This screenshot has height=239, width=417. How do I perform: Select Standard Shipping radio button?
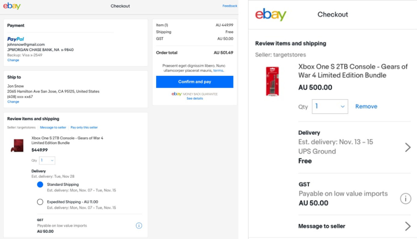point(40,185)
